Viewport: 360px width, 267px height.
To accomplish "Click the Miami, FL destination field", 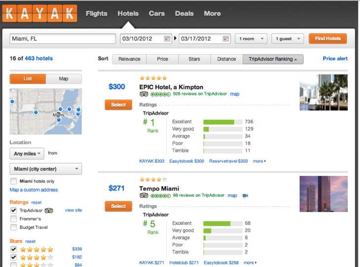I will click(x=63, y=38).
